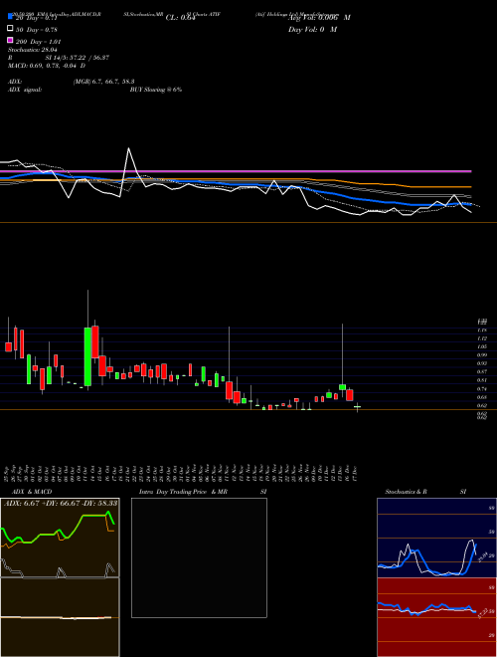Click the 'CL: 0.64' closing price label
This screenshot has width=497, height=657.
pos(180,18)
